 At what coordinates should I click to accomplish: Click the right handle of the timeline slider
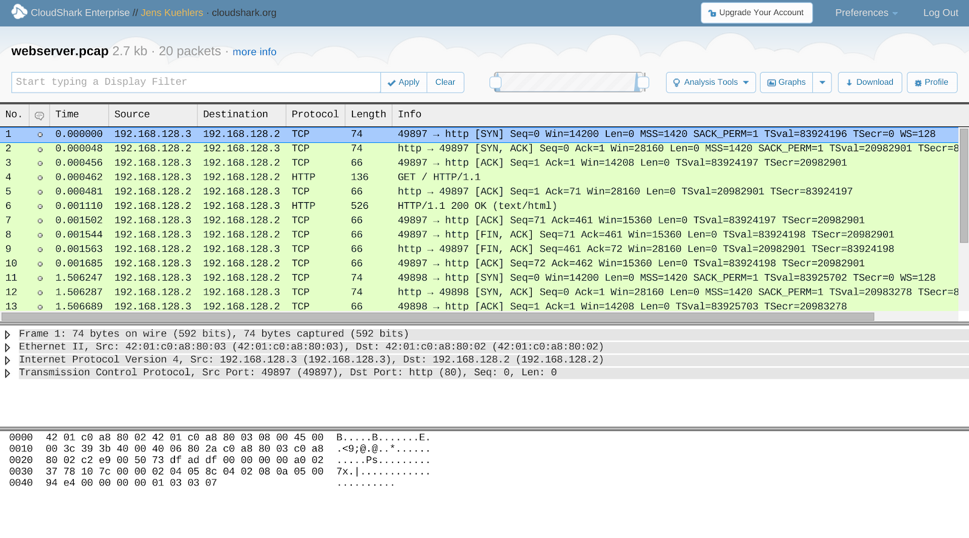coord(643,82)
